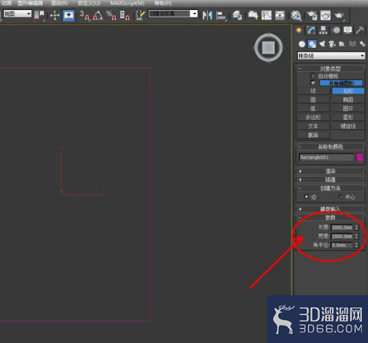Open Edit Named Selection Sets icon
Screen dimensions: 368x343
click(140, 15)
